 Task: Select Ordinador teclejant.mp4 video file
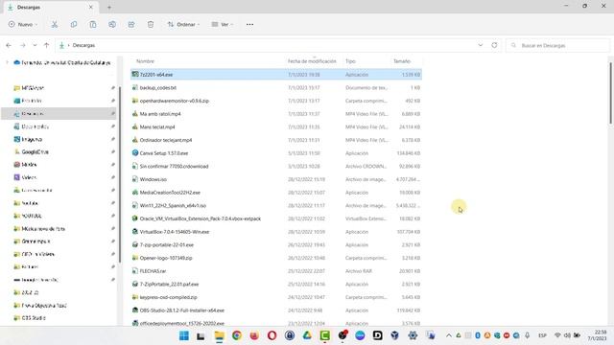pyautogui.click(x=276, y=140)
